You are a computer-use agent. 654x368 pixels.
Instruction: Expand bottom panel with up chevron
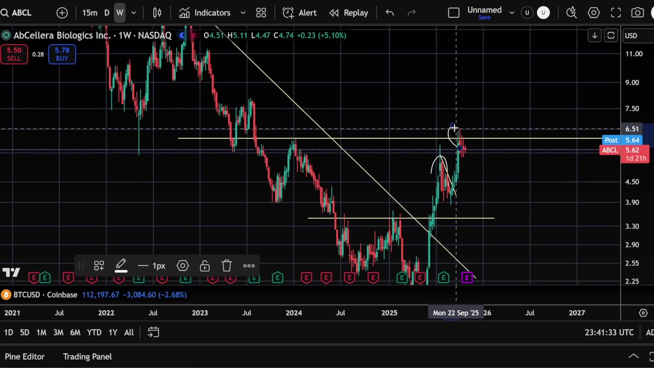[633, 356]
